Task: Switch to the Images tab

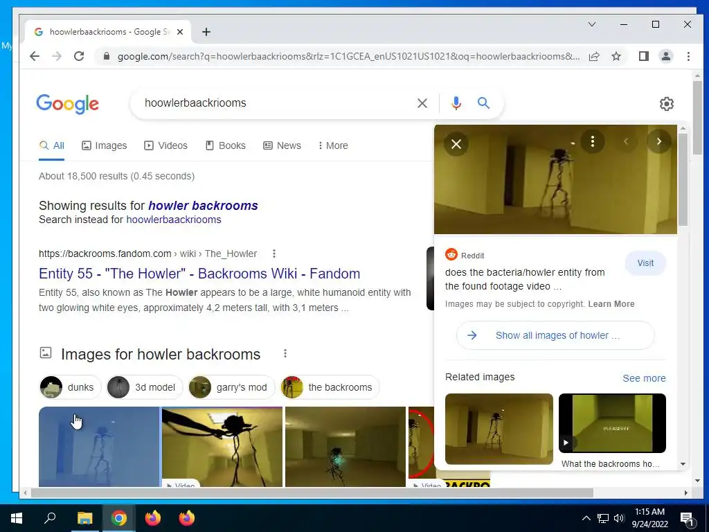Action: pos(105,145)
